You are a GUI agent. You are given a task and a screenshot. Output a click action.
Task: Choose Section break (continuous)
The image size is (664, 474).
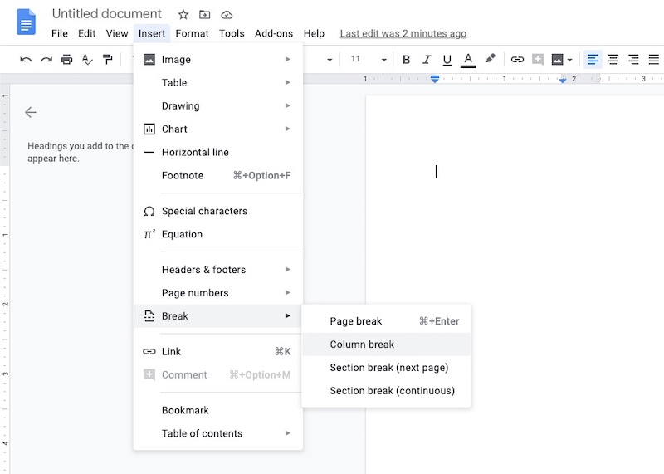pos(386,390)
